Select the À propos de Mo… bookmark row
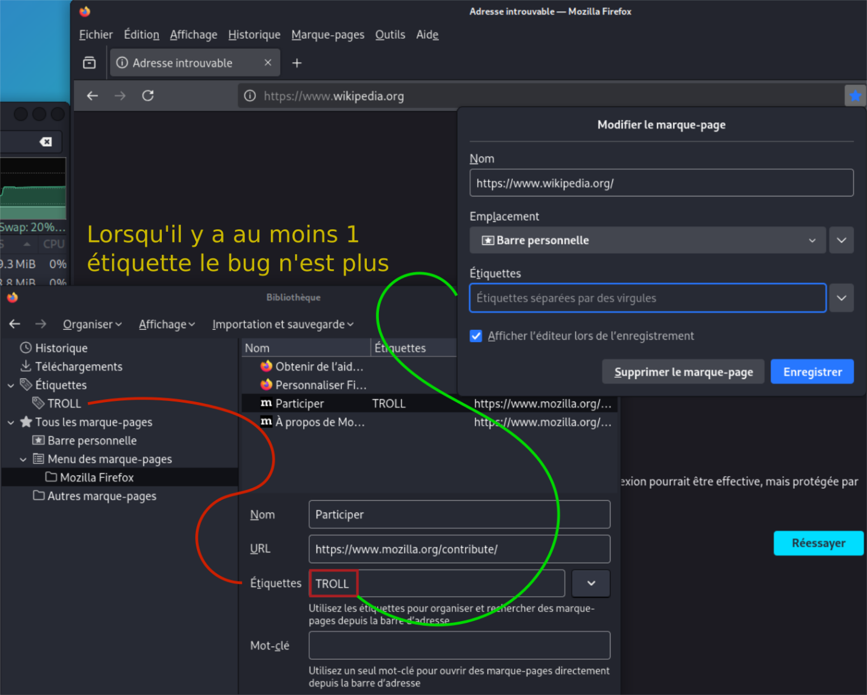 [x=429, y=422]
